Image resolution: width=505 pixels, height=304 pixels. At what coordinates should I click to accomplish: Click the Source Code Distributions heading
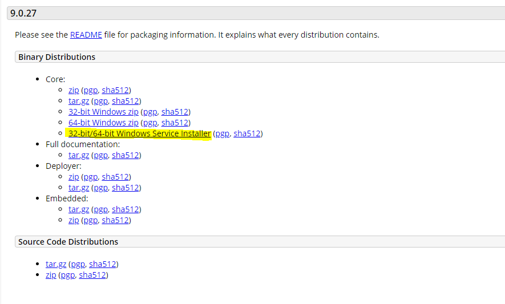pos(68,242)
